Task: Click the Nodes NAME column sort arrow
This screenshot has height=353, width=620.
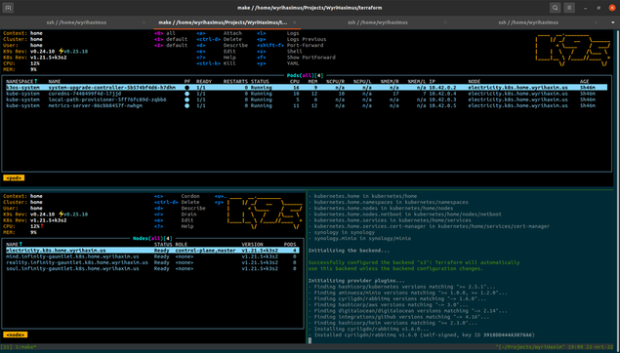Action: [x=21, y=244]
